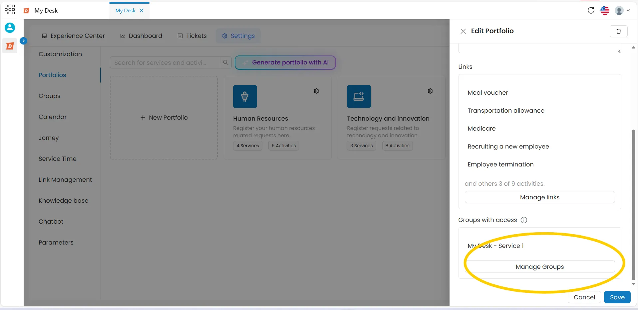The height and width of the screenshot is (310, 638).
Task: Click the Groups with access info icon
Action: 524,220
